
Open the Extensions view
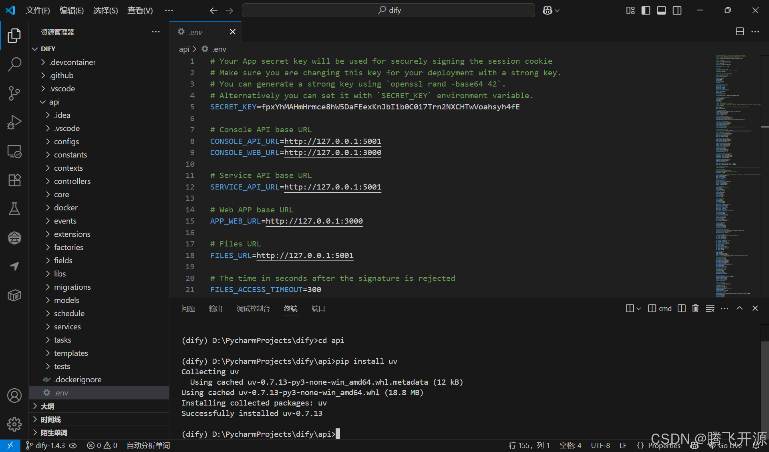click(14, 180)
